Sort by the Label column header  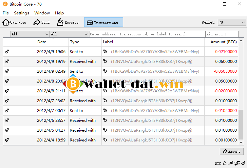point(153,42)
